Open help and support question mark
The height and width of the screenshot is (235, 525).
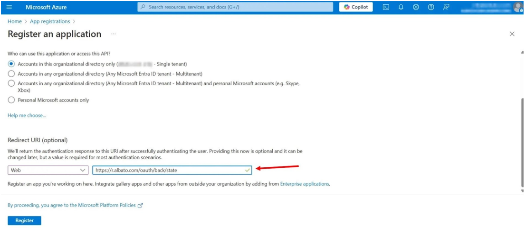[431, 7]
